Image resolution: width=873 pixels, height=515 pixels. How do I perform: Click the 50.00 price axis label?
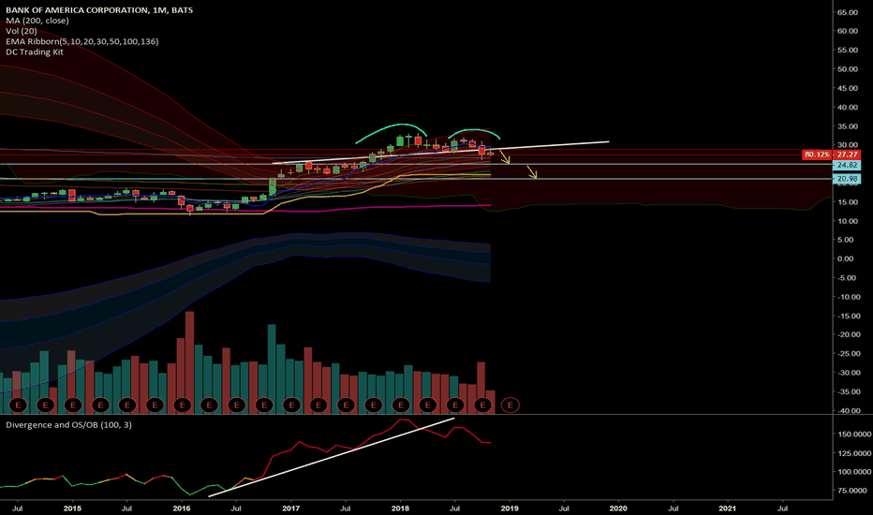tap(848, 69)
